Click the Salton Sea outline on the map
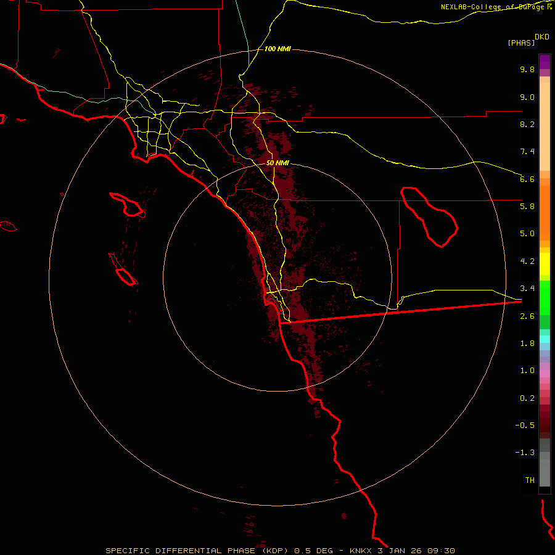 (429, 217)
